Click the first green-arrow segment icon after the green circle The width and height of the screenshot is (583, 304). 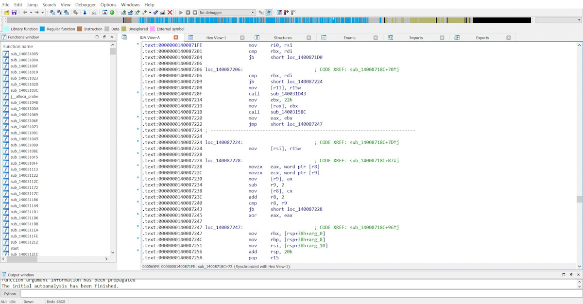tap(123, 12)
